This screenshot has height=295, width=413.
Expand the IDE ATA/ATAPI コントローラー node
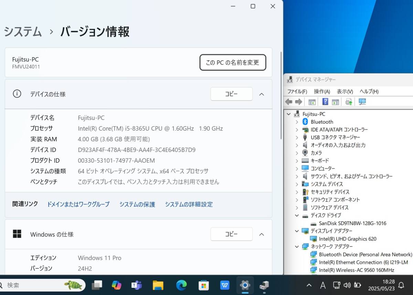(x=297, y=130)
